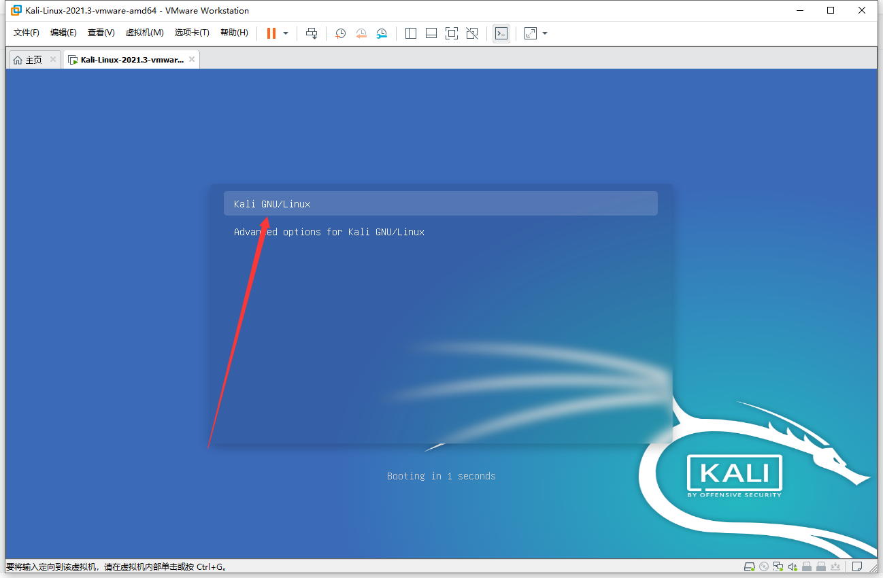Click the hard disk status icon
Screen dimensions: 883x578
pyautogui.click(x=749, y=566)
